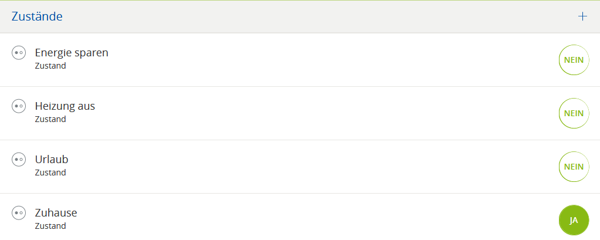
Task: Click the state icon beside Zuhause
Action: (19, 213)
